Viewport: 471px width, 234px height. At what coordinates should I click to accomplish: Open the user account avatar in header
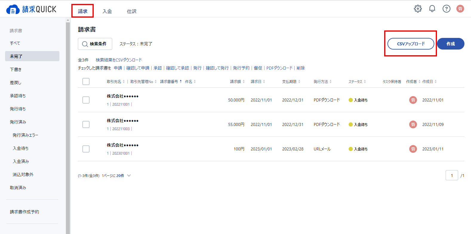pyautogui.click(x=460, y=9)
